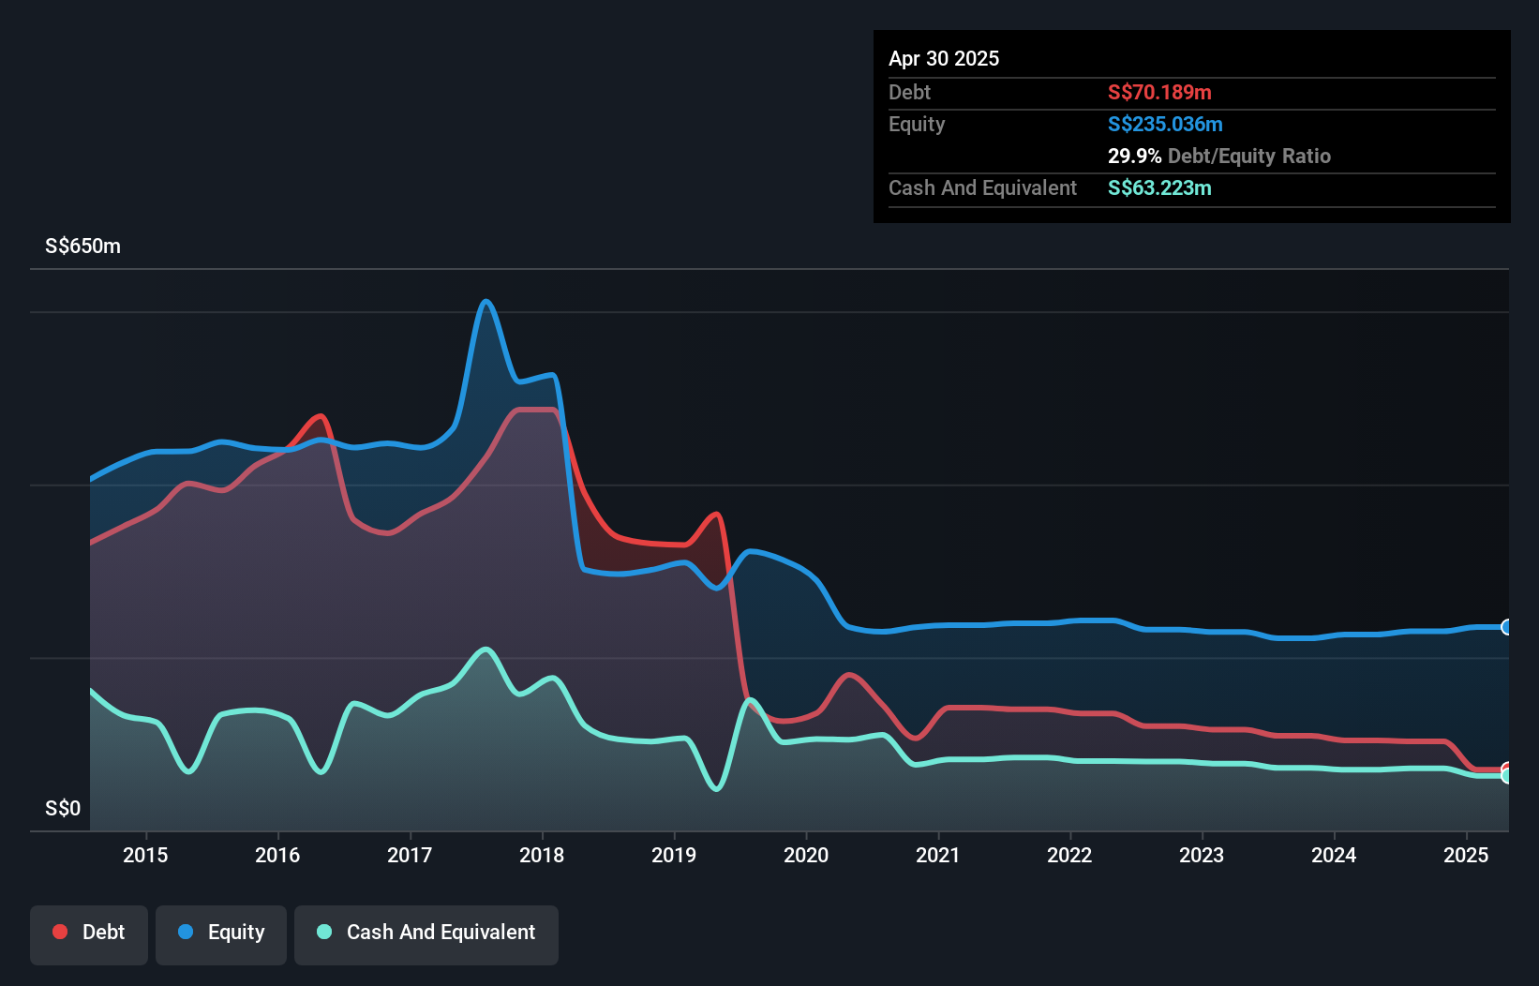
Task: Click the Debt row label in tooltip
Action: pos(909,92)
